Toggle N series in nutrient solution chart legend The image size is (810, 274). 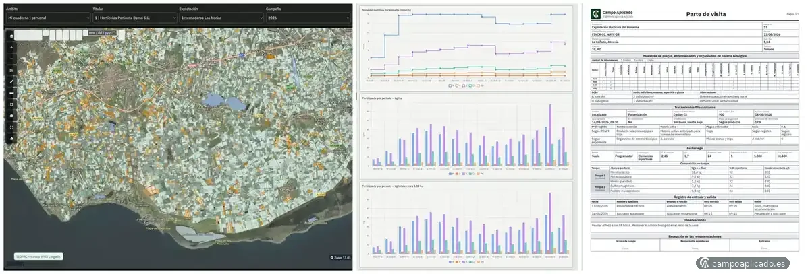(451, 85)
